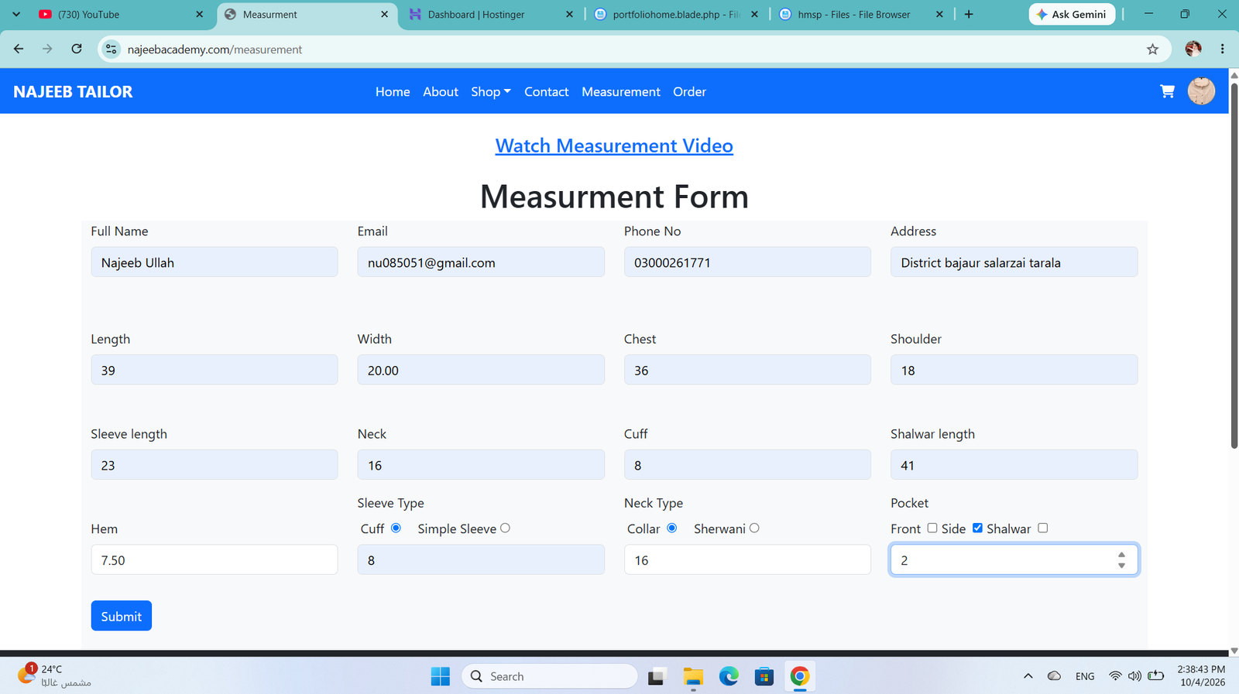Open the Chrome profile picture in toolbar
Screen dimensions: 1239x694
pos(1193,49)
